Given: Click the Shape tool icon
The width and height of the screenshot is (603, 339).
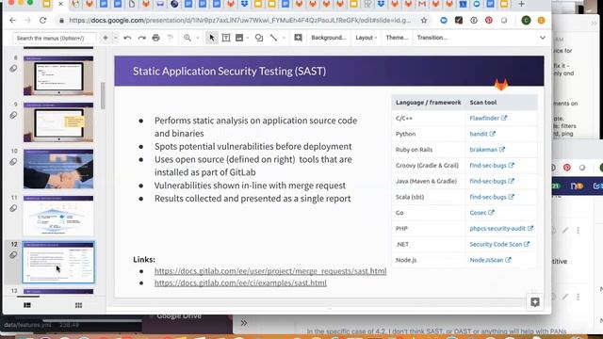Looking at the screenshot, I should [259, 38].
